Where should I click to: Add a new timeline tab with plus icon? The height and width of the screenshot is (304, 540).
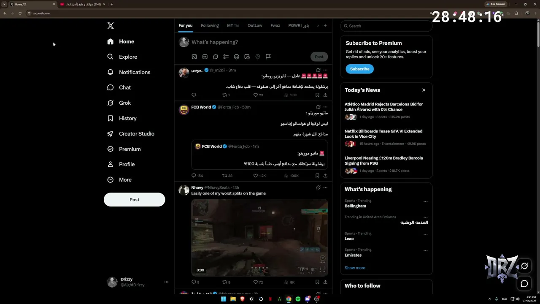(325, 25)
